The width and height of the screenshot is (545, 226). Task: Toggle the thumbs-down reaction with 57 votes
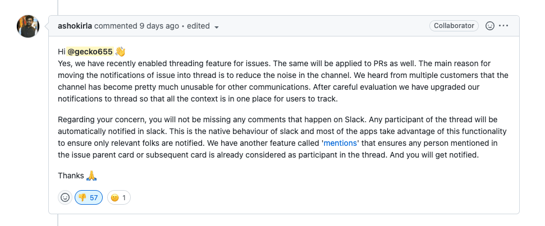pos(89,197)
